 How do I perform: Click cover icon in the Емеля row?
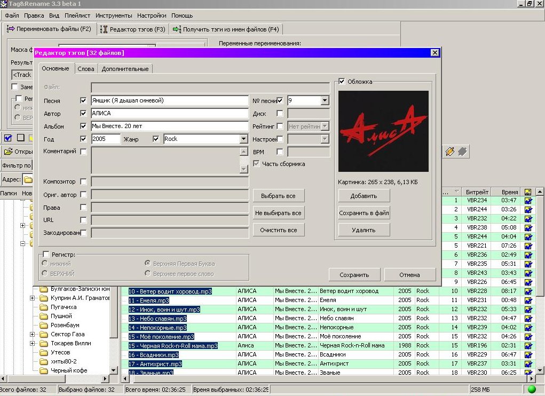528,300
